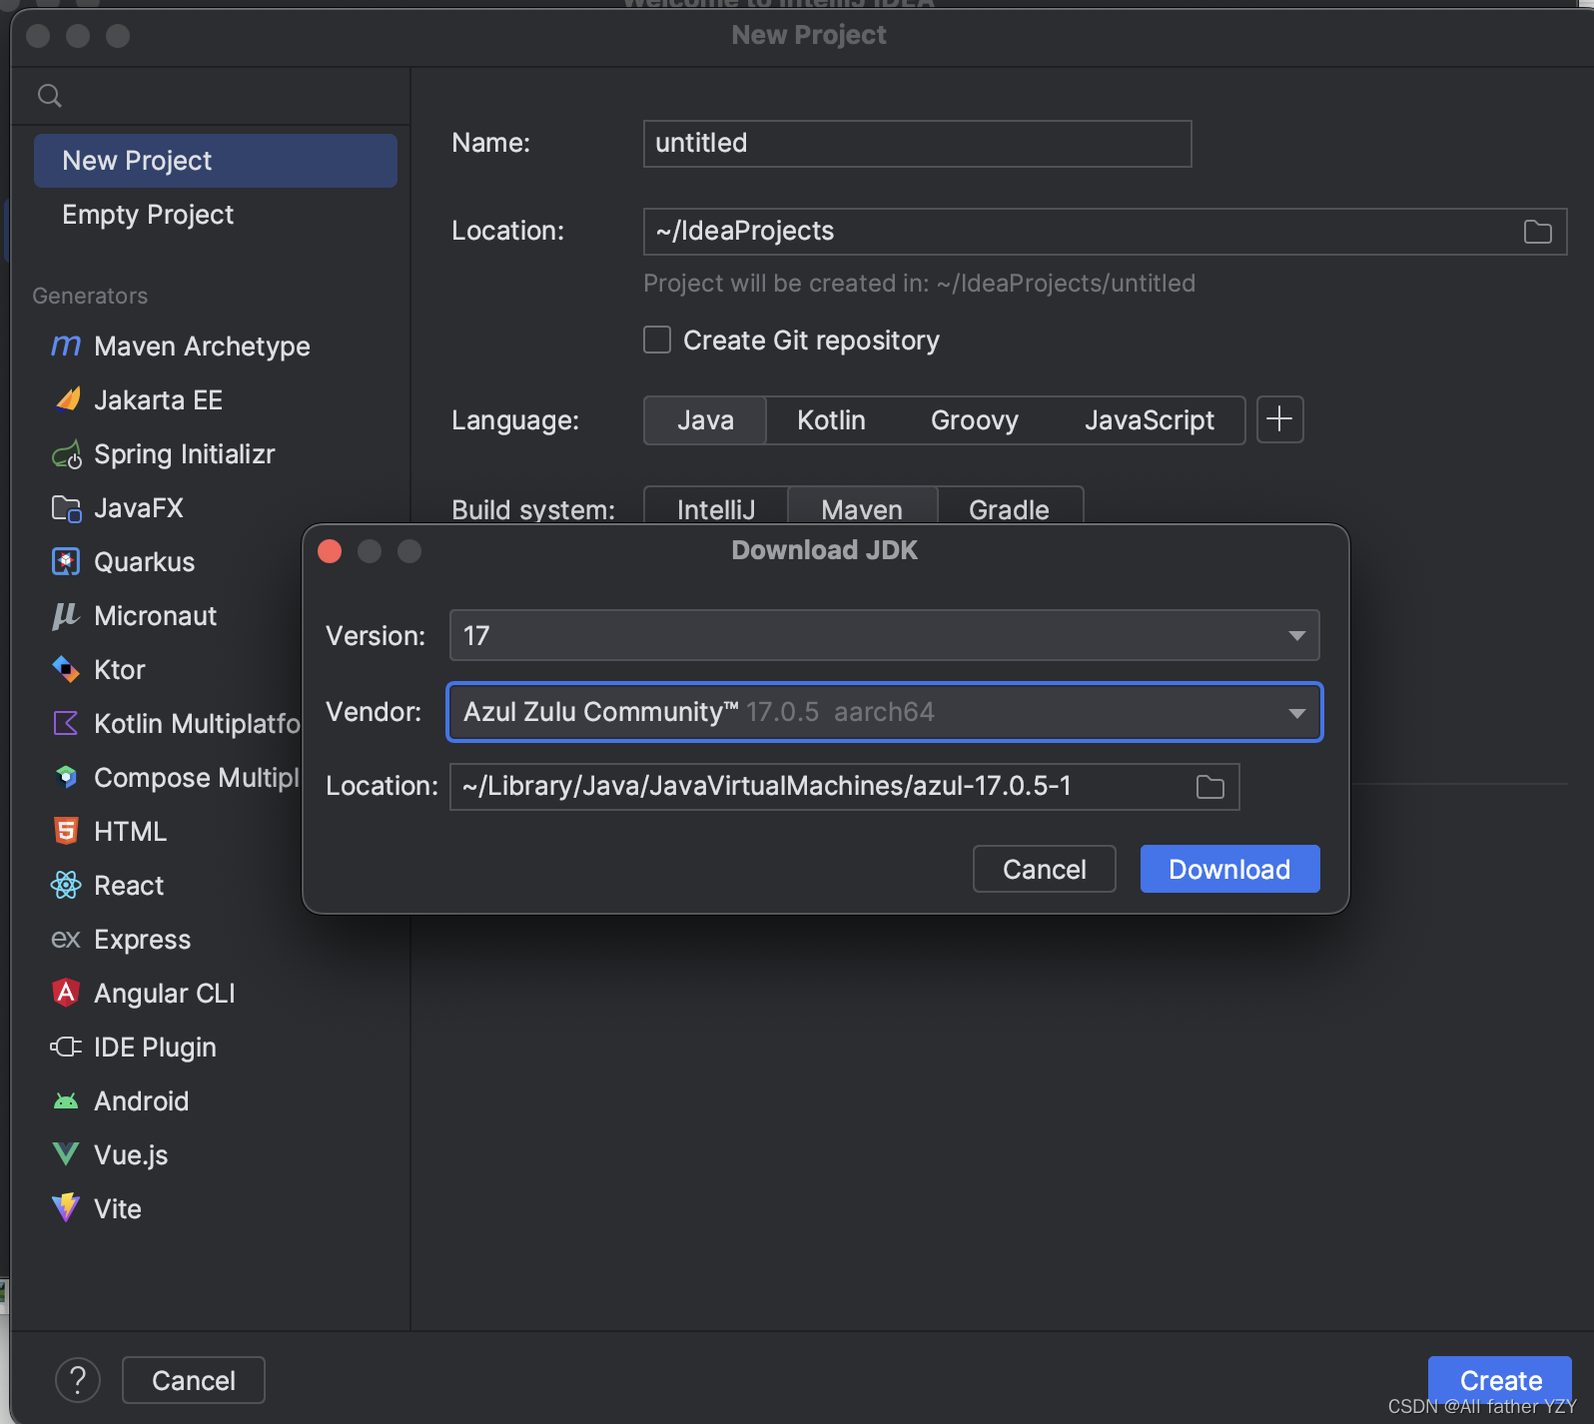Click Download button in JDK dialog
The image size is (1594, 1424).
[1230, 869]
